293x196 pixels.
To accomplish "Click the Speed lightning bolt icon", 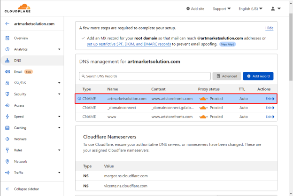I will pyautogui.click(x=8, y=117).
